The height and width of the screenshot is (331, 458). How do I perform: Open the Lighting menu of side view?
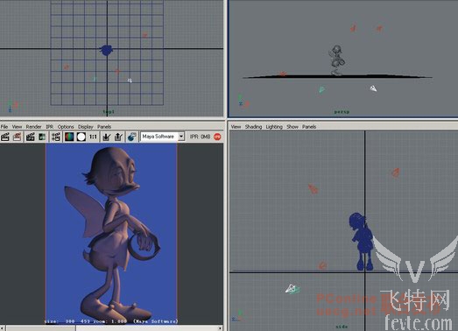click(274, 127)
